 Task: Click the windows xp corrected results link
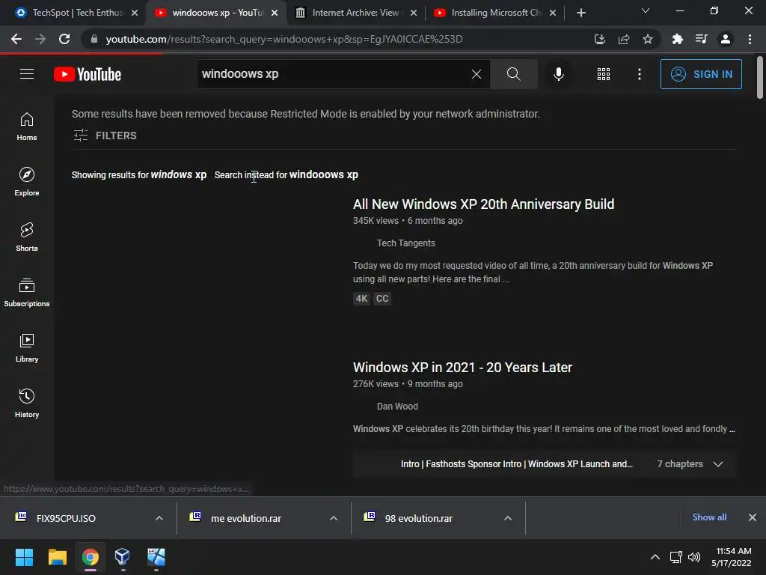tap(178, 174)
